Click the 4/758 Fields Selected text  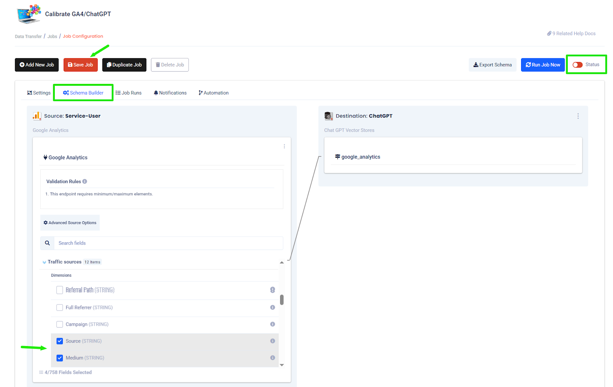(x=68, y=372)
